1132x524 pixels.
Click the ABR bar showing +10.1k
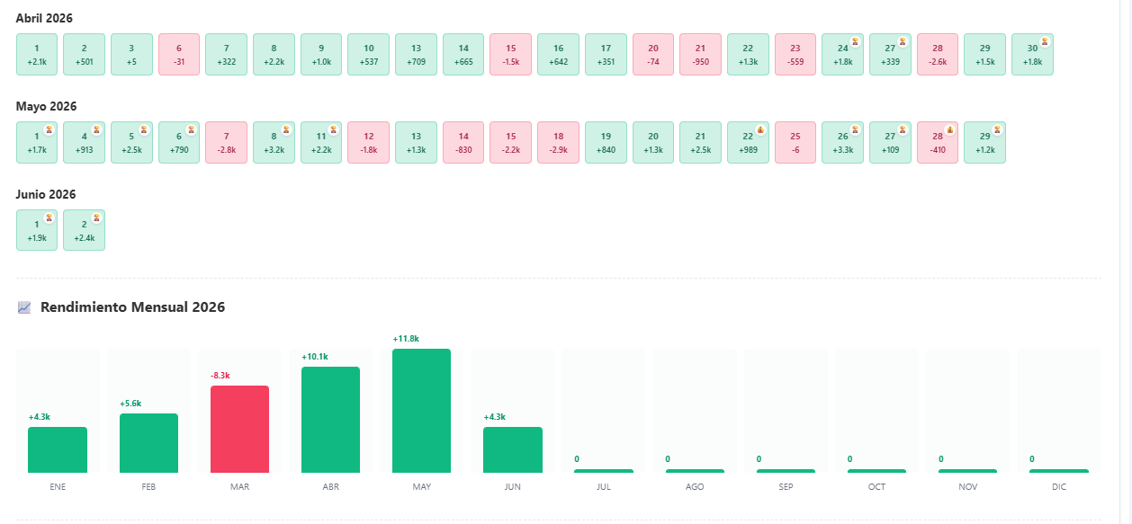click(330, 420)
